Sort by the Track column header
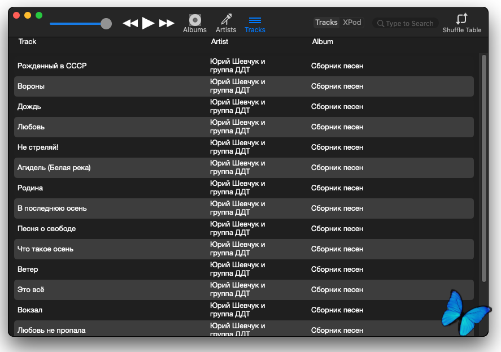 (x=28, y=42)
